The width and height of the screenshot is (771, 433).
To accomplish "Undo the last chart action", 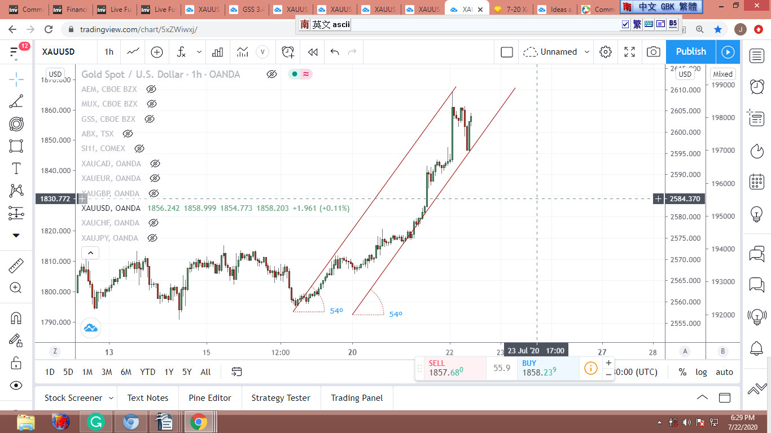I will (335, 52).
